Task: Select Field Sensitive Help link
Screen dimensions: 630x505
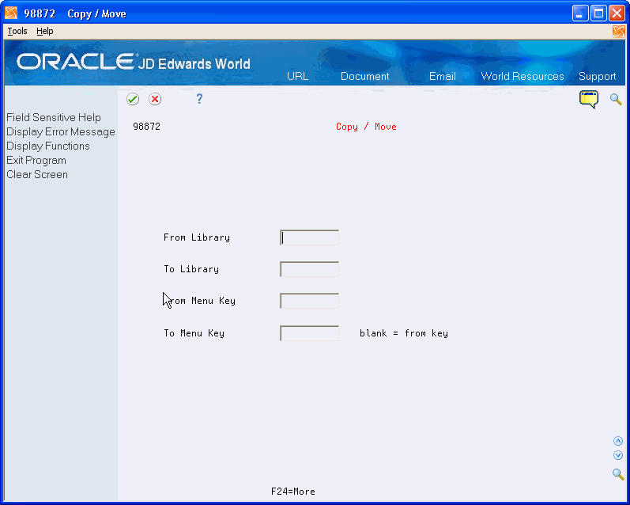Action: point(54,117)
